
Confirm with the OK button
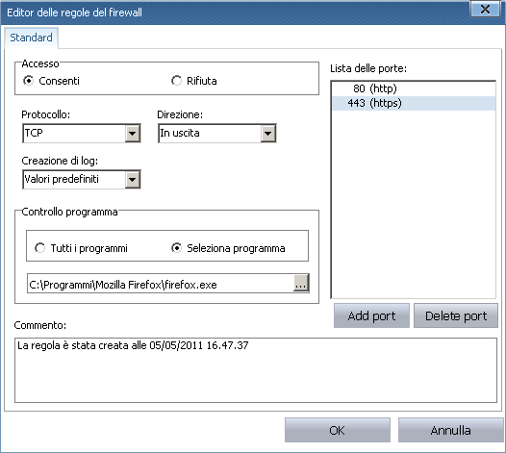click(338, 430)
